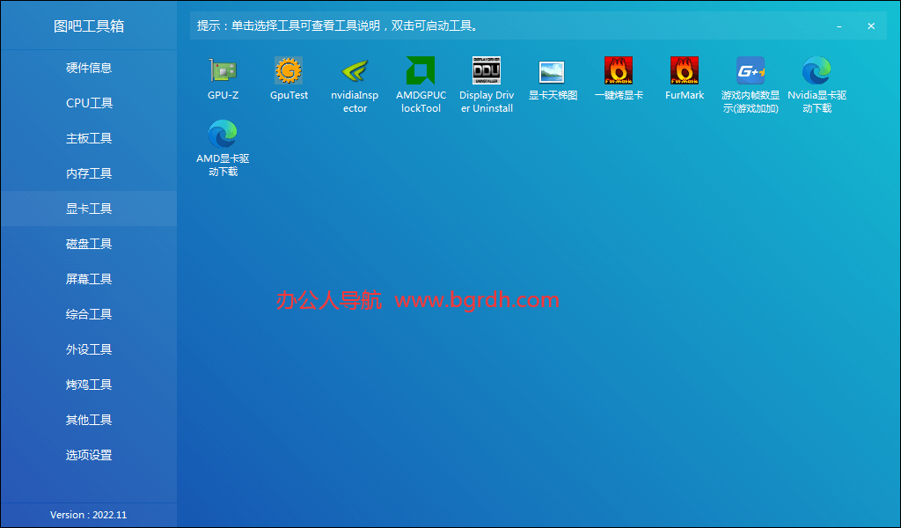This screenshot has width=901, height=528.
Task: Select the 内存工具 category
Action: coord(88,173)
